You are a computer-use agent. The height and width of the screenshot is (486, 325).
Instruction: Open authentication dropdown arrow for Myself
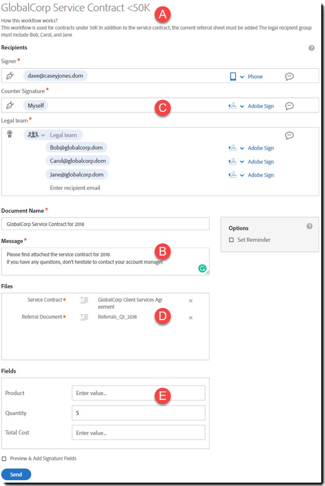pyautogui.click(x=242, y=106)
